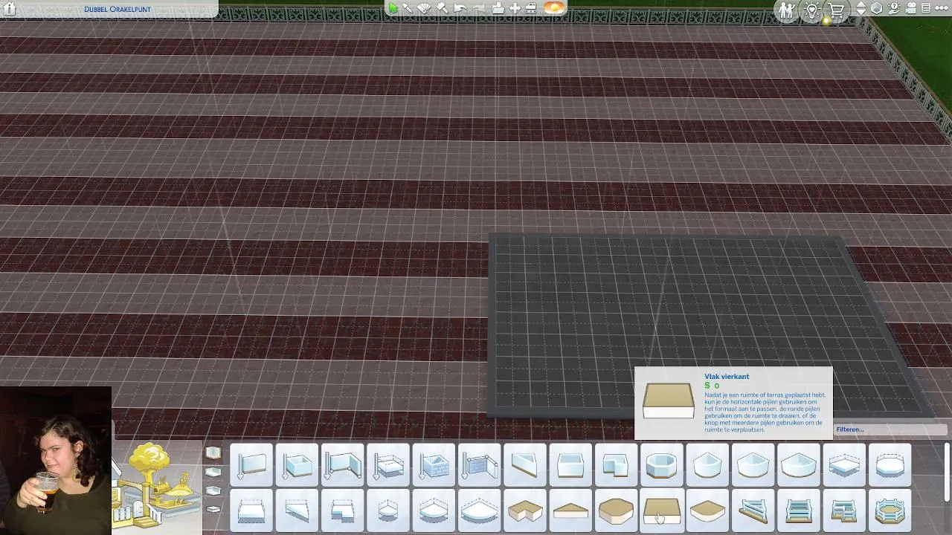Select the tan triangular deck
This screenshot has height=535, width=952.
pos(570,511)
